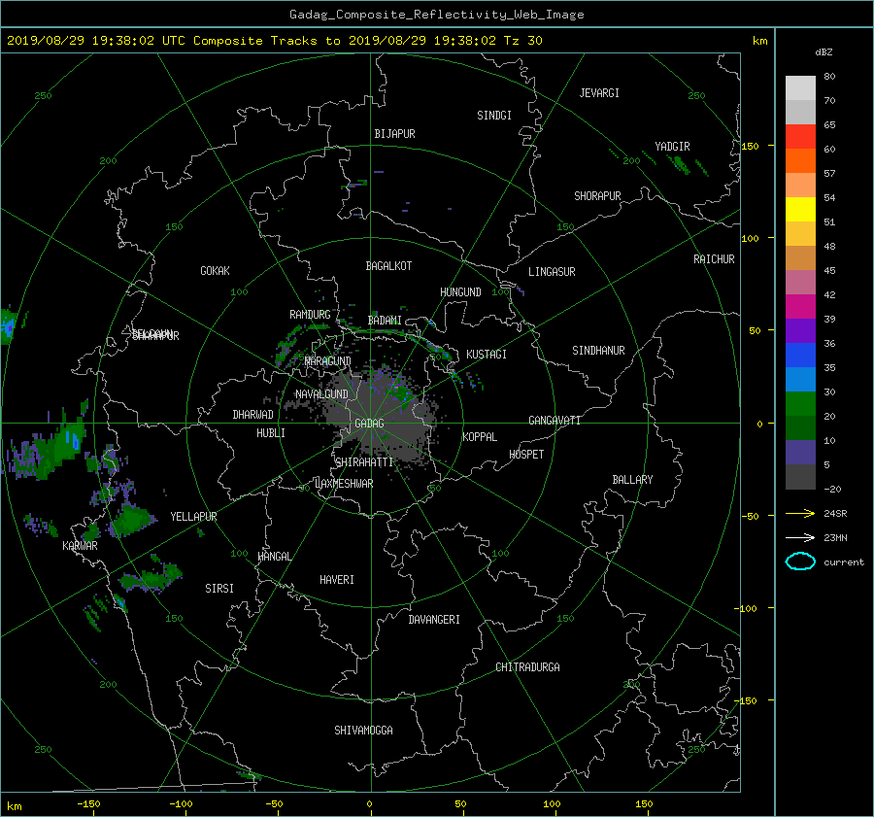
Task: Click the green 20 dBZ legend swatch
Action: click(800, 404)
